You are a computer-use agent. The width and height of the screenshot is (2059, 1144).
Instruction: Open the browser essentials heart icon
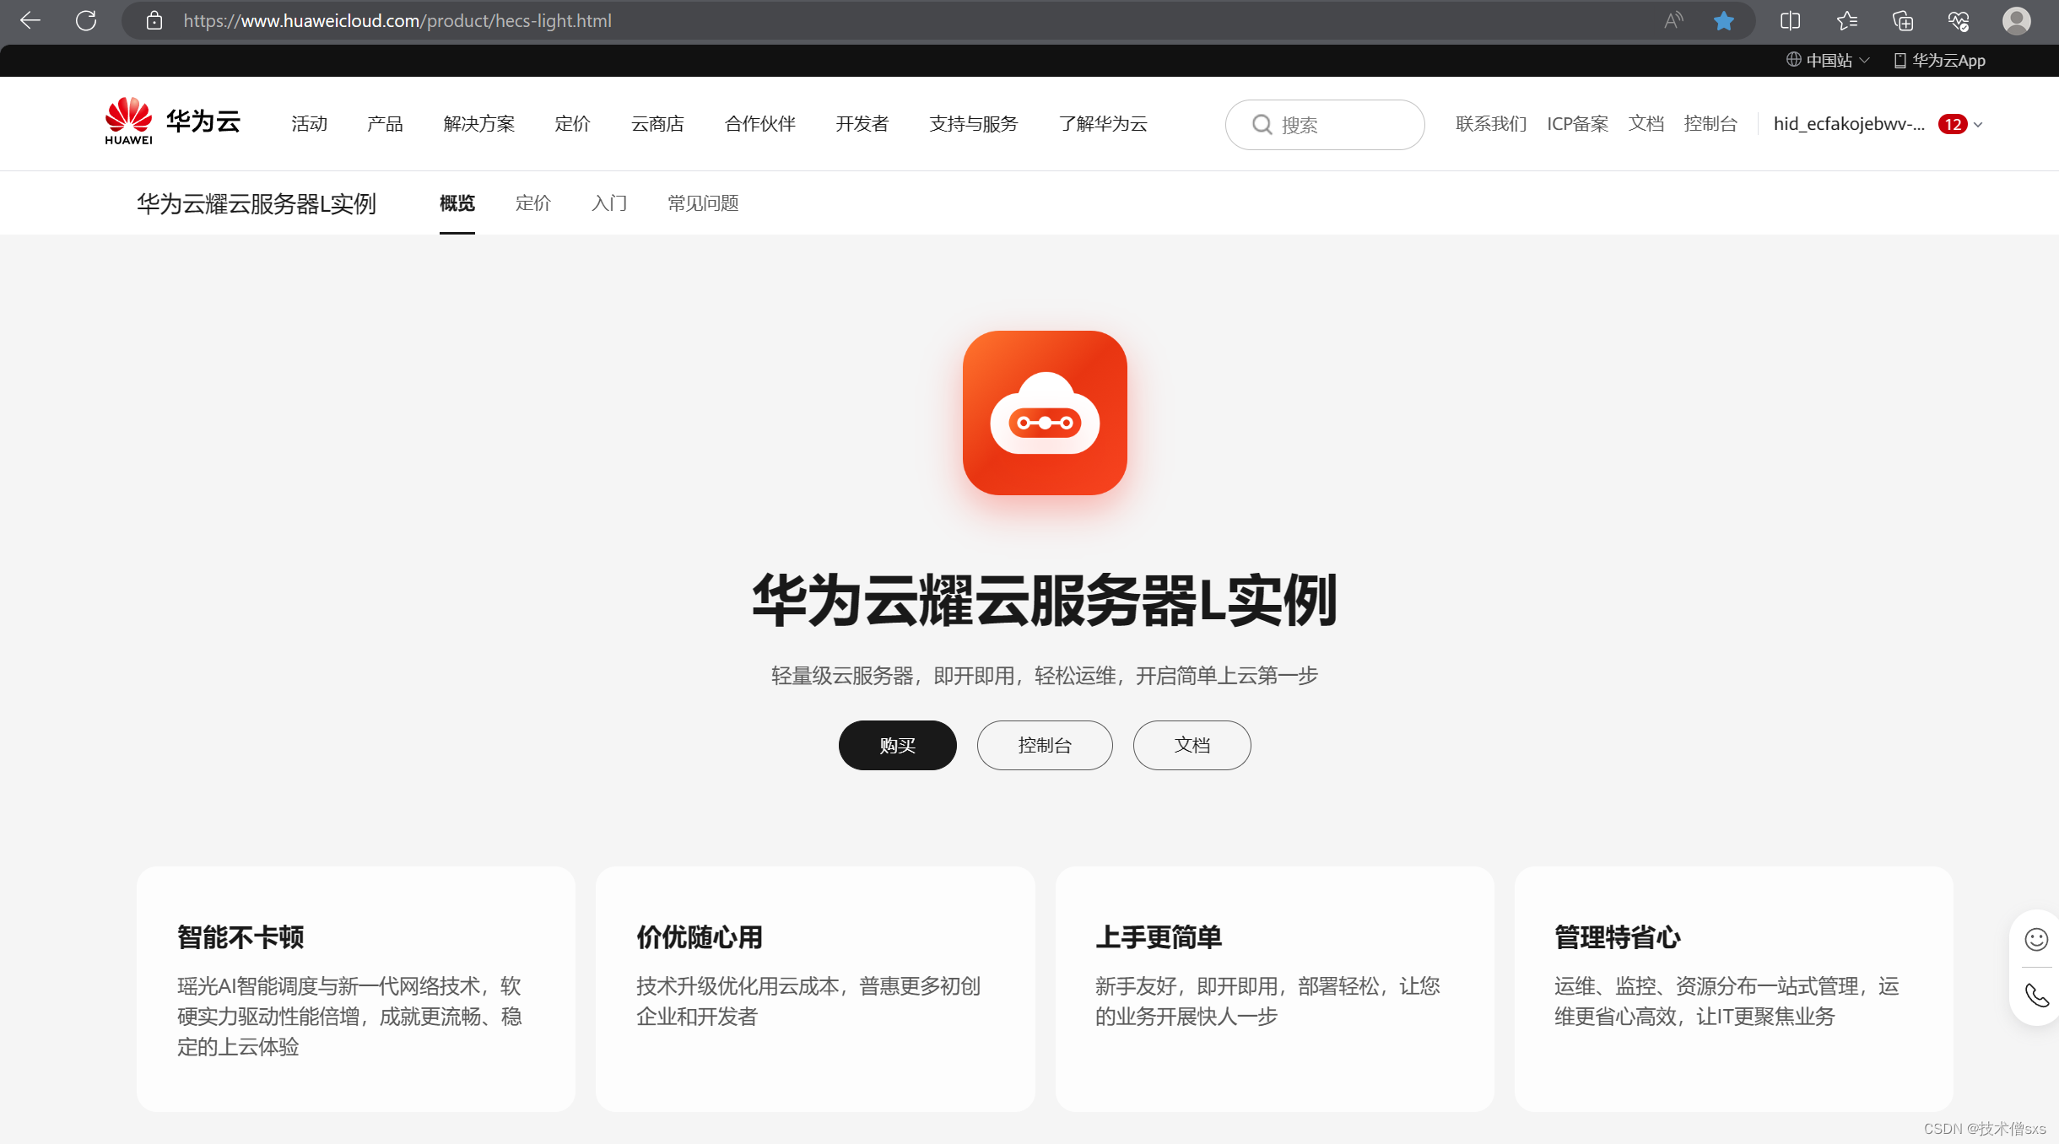[1959, 20]
